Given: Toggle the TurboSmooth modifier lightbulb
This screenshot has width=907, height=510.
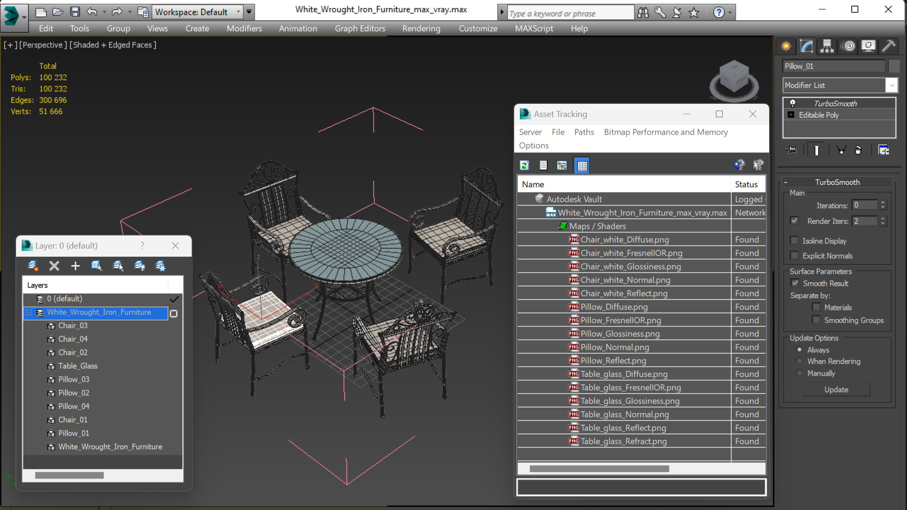Looking at the screenshot, I should (793, 103).
